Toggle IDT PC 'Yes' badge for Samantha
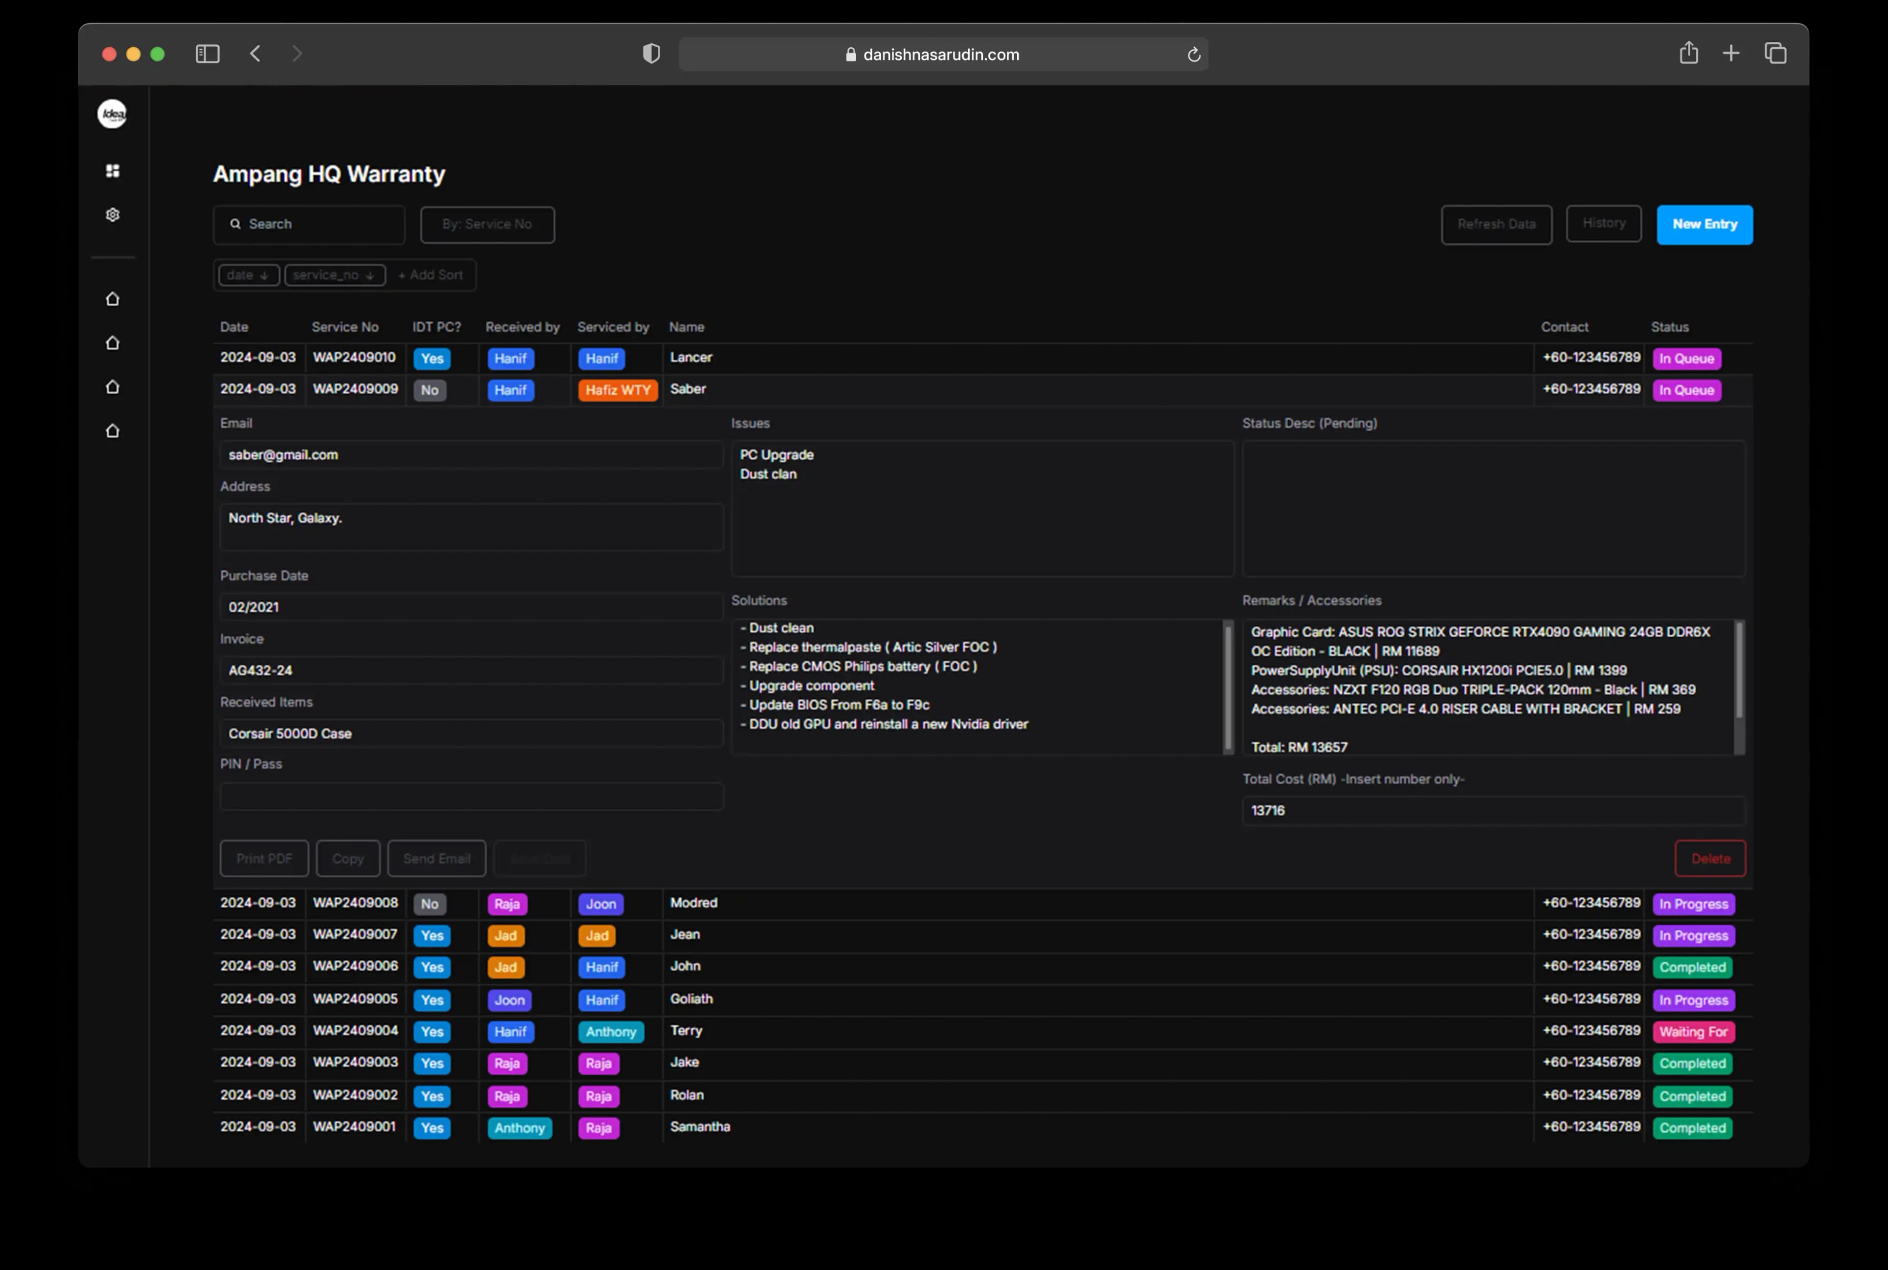Viewport: 1888px width, 1270px height. click(432, 1128)
